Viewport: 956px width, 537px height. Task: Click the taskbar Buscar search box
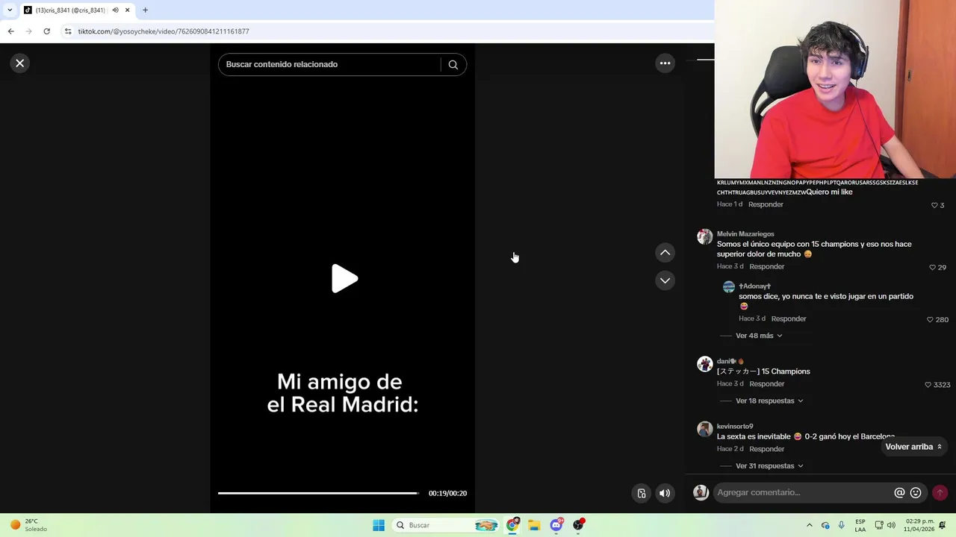[446, 525]
